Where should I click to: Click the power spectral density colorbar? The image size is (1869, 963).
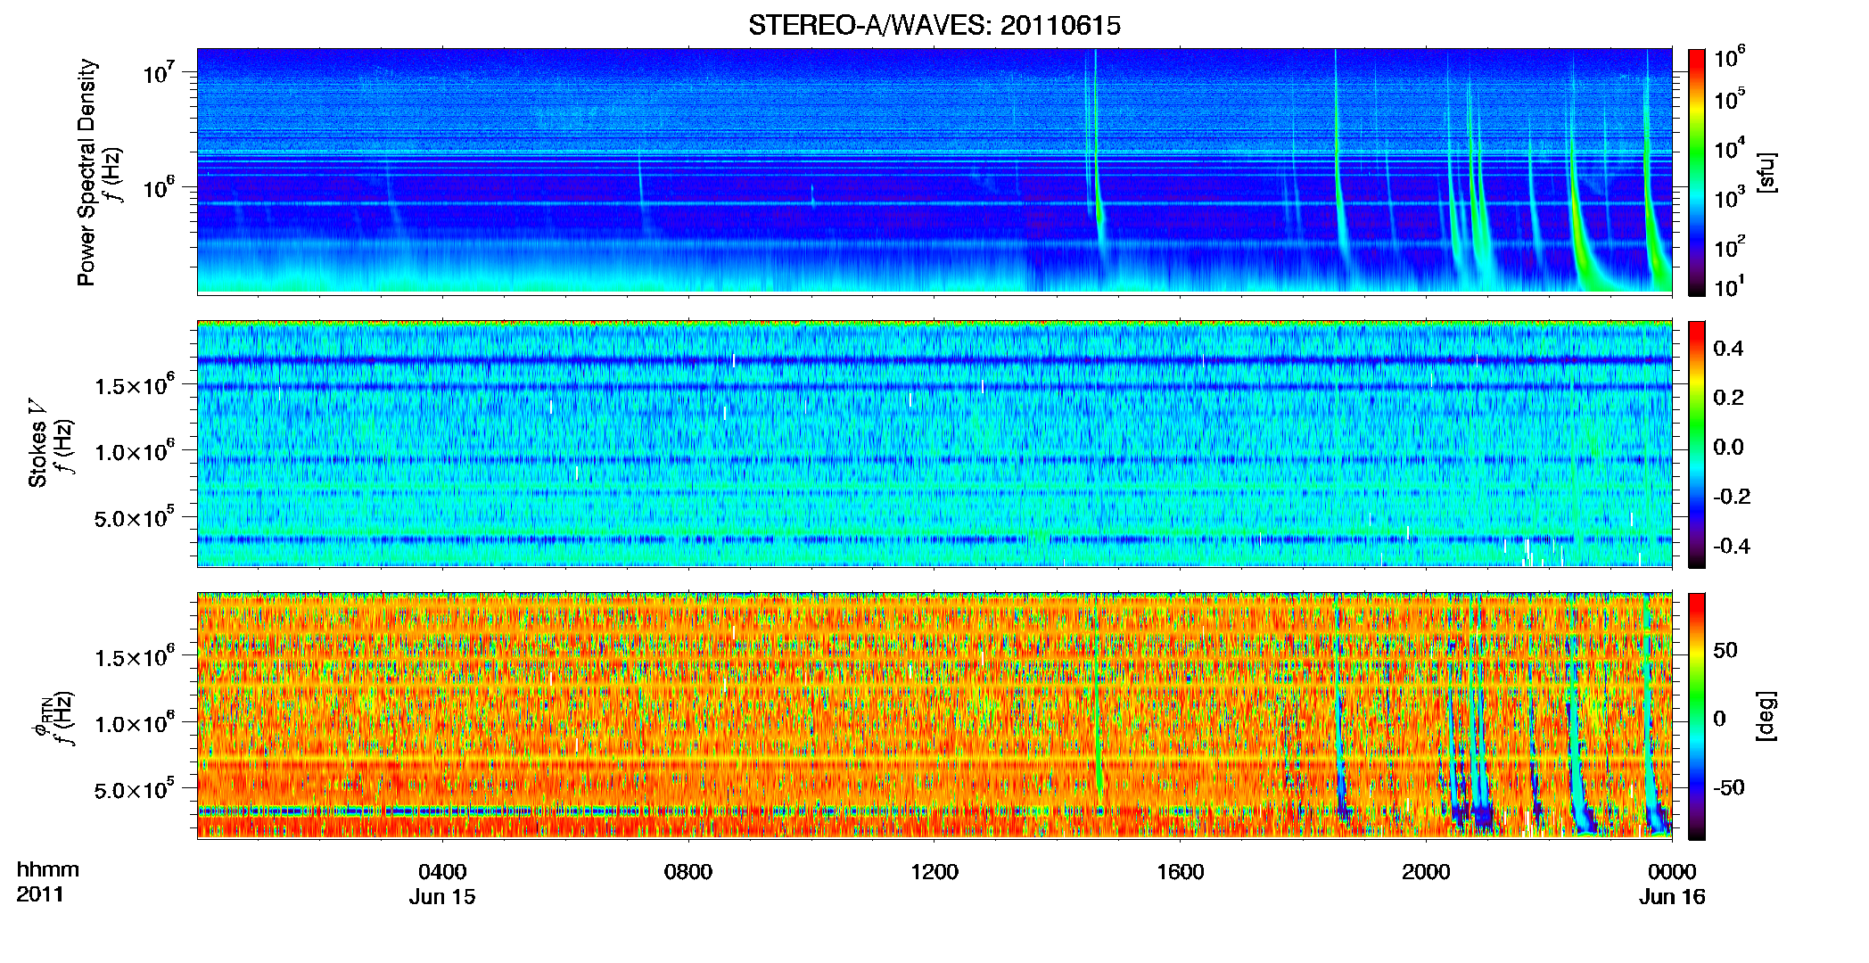tap(1697, 172)
